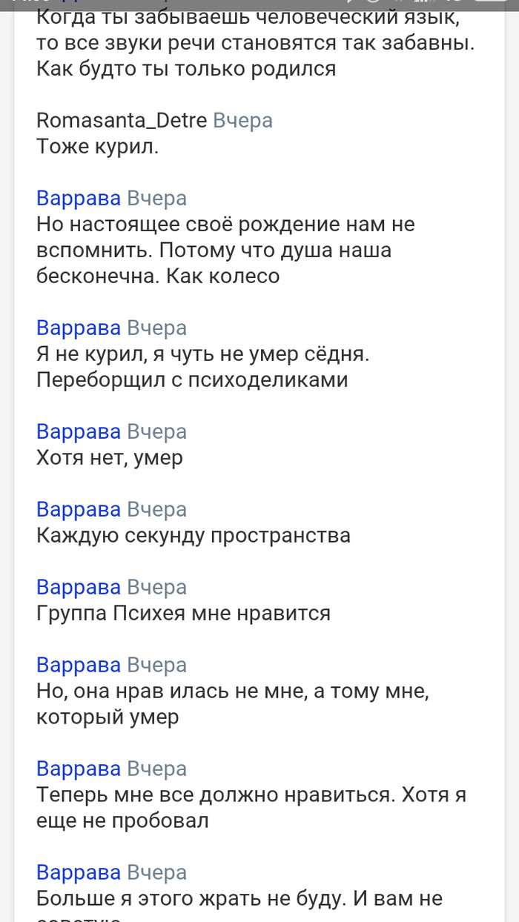
Task: Click Варрава above "Группа Психея мне нравится"
Action: click(x=79, y=587)
